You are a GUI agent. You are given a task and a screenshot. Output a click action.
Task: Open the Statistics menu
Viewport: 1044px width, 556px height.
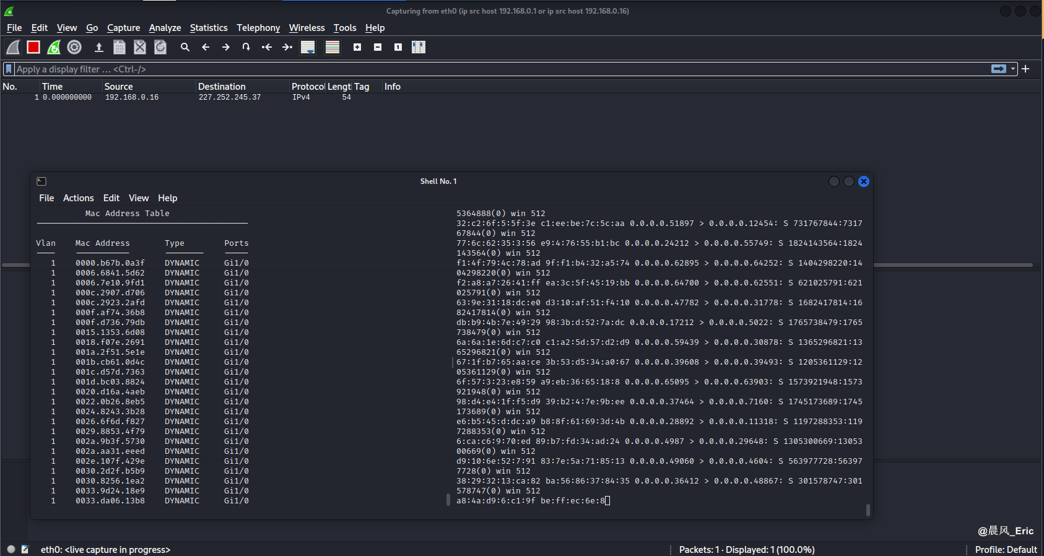(x=209, y=28)
